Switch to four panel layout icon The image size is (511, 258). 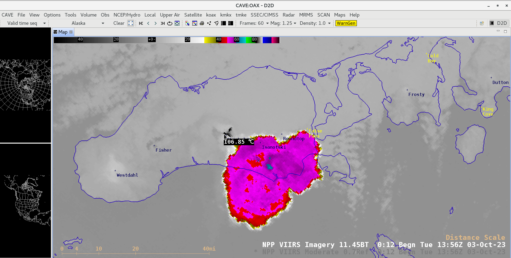coord(231,23)
